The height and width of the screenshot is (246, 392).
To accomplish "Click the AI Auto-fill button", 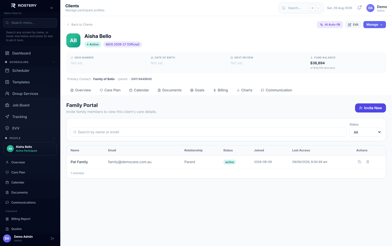I will (x=330, y=25).
